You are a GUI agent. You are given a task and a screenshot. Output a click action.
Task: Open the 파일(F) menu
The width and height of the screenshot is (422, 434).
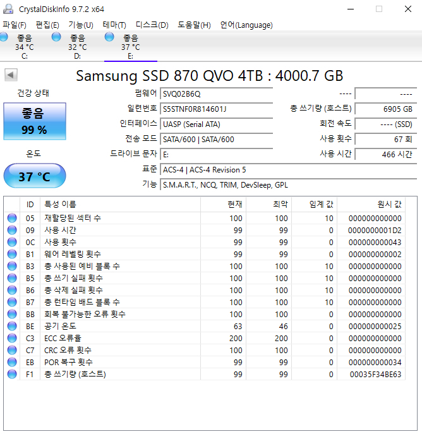pyautogui.click(x=15, y=25)
